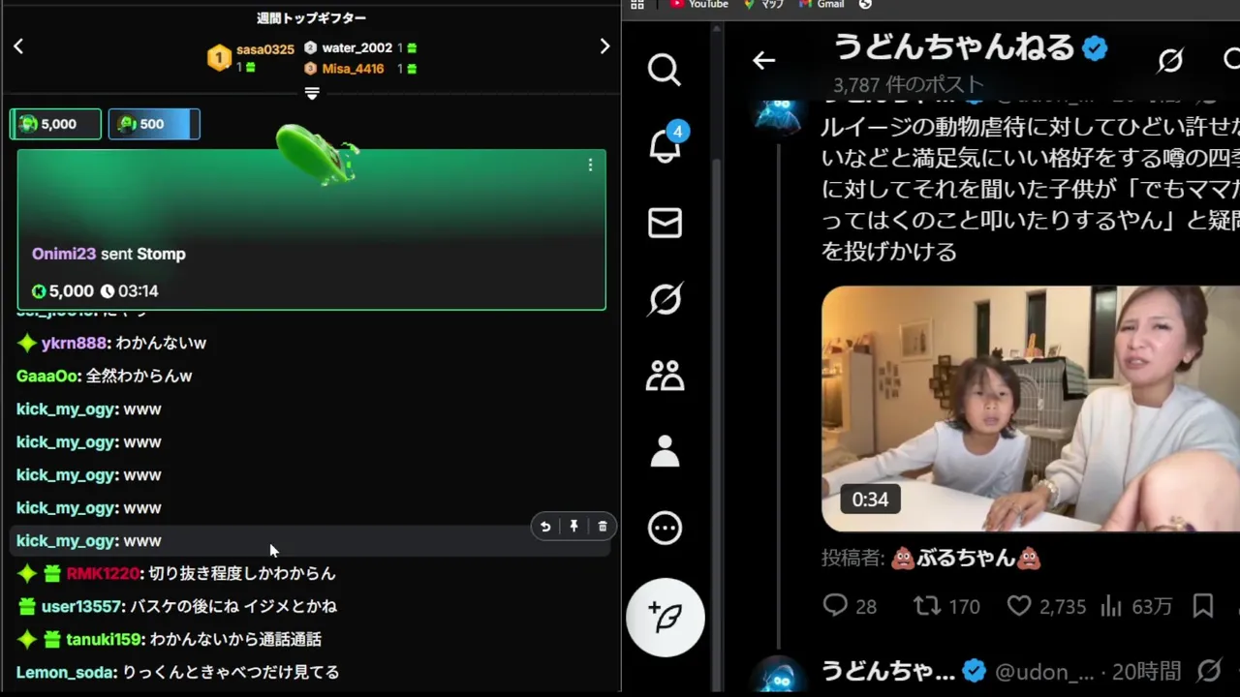Viewport: 1240px width, 697px height.
Task: Click RMK1220 username in chat
Action: pos(103,573)
